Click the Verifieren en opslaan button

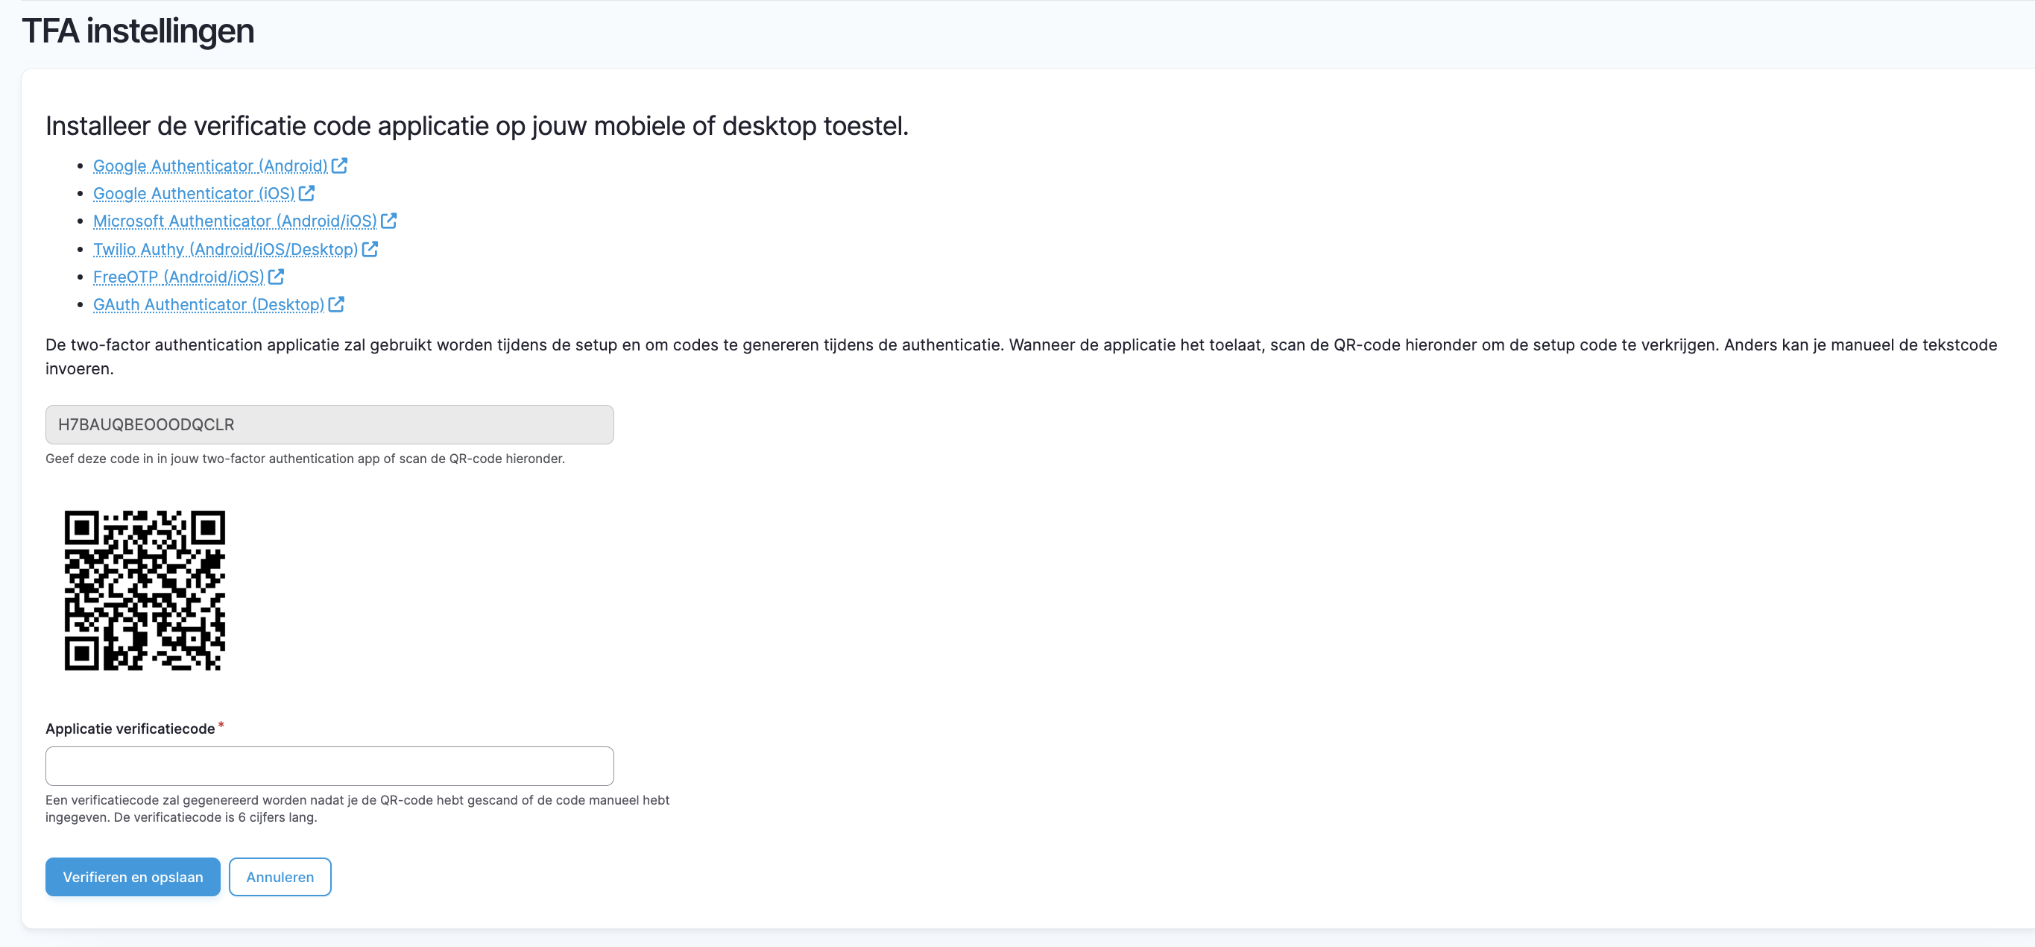pos(133,877)
